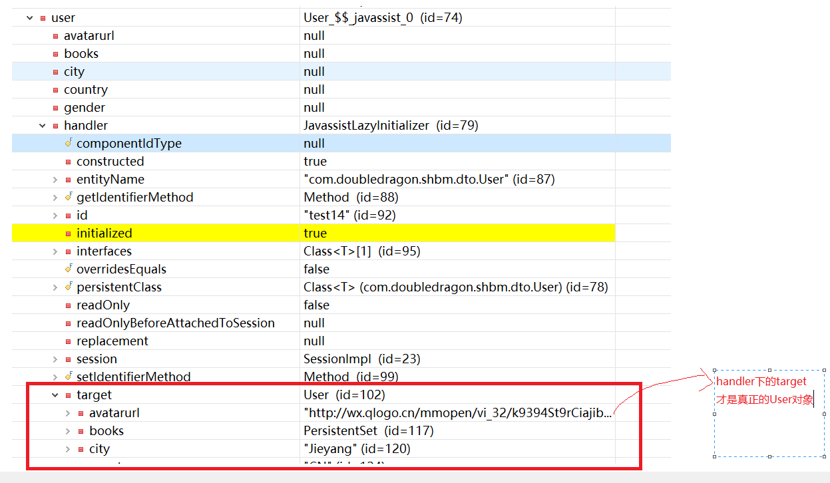Click the field icon beside initialized
This screenshot has width=830, height=483.
pos(69,234)
